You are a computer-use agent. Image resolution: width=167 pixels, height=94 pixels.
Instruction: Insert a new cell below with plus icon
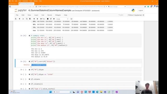[x=20, y=19]
